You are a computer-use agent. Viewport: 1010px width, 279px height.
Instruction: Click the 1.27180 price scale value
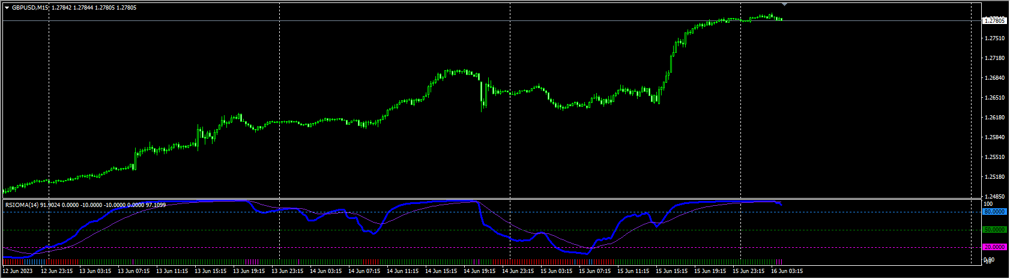click(x=994, y=58)
